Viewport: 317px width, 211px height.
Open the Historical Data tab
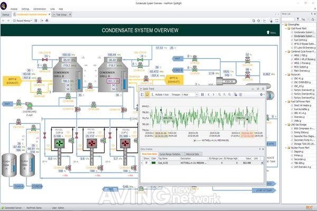point(192,154)
